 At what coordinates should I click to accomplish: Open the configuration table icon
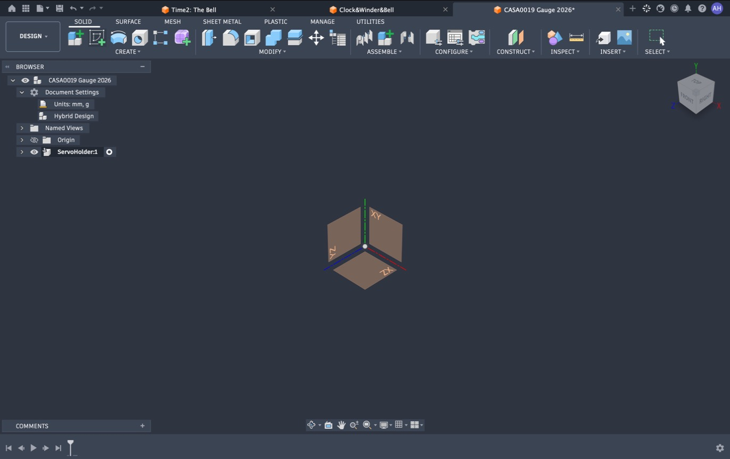455,37
